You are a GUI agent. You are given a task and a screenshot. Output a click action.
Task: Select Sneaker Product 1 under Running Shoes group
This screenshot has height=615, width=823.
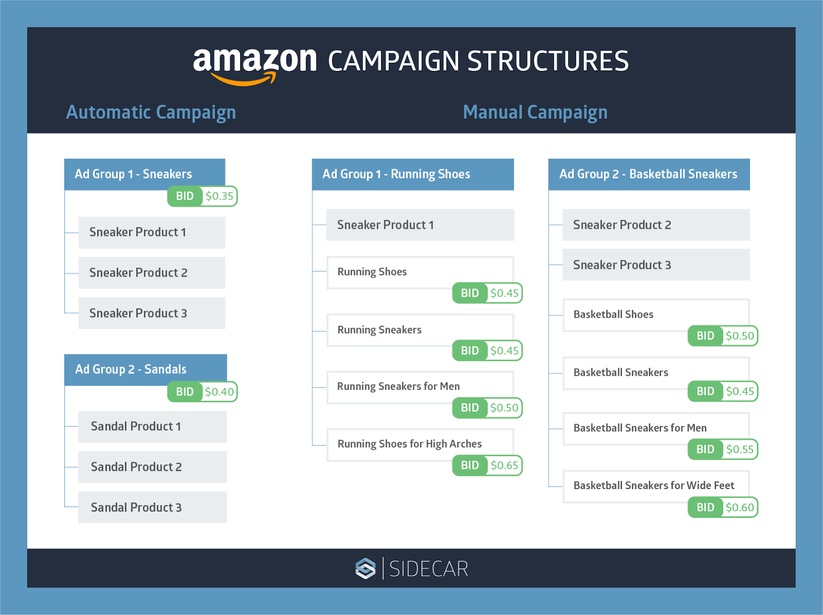point(420,225)
